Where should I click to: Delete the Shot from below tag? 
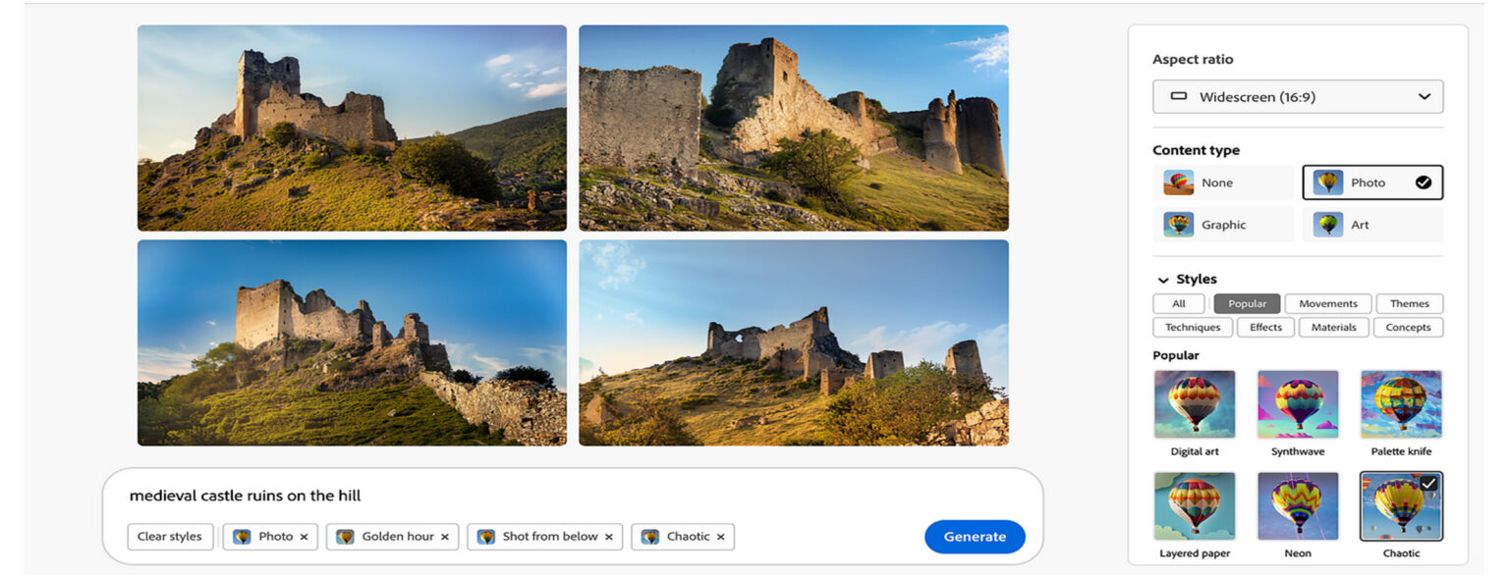(608, 537)
